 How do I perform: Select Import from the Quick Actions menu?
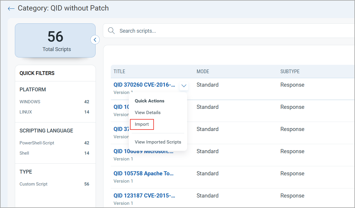pyautogui.click(x=142, y=124)
